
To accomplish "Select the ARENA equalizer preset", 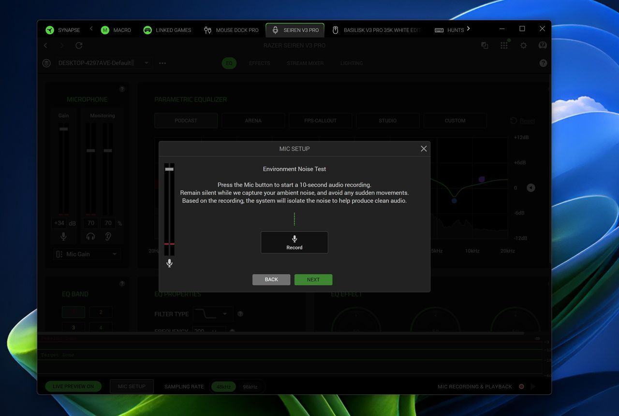I will (253, 121).
